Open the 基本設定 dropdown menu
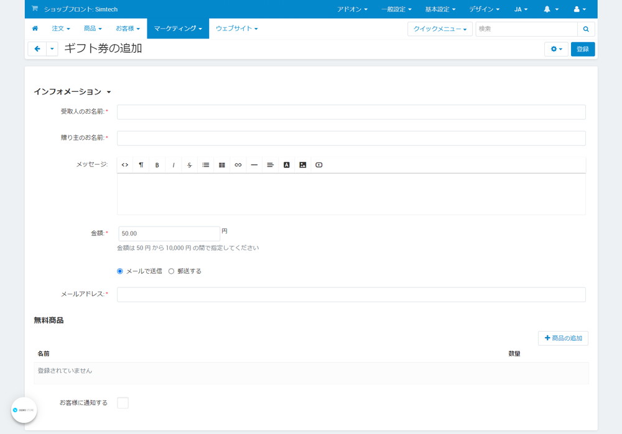 coord(440,9)
